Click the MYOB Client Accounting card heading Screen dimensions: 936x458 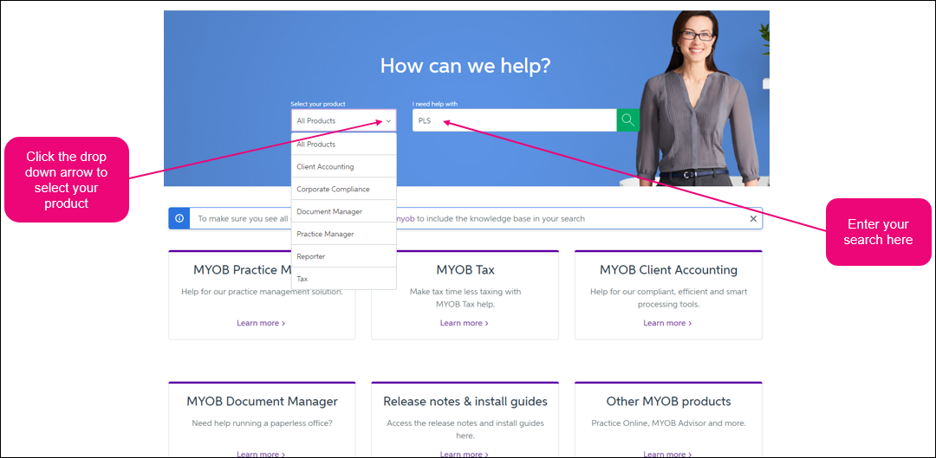click(668, 270)
